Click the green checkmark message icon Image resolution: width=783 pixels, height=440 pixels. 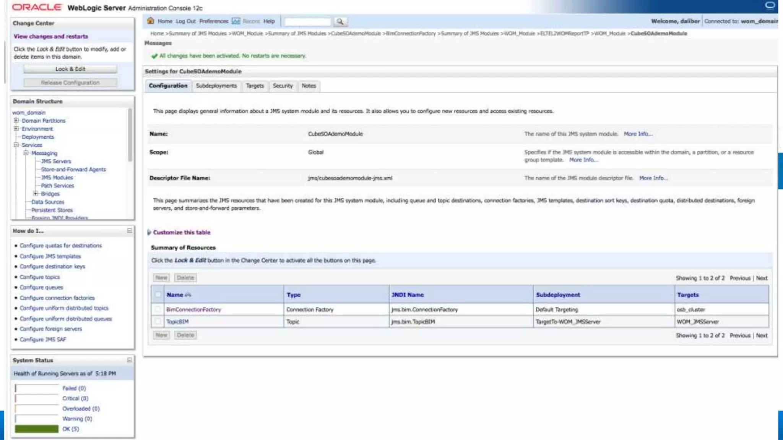click(x=154, y=56)
